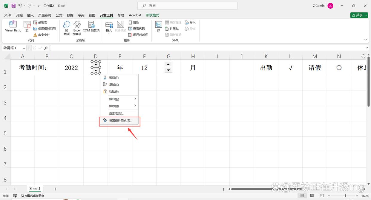Open COM Add-ins (COM 加载项)
Image resolution: width=371 pixels, height=200 pixels.
click(x=91, y=26)
